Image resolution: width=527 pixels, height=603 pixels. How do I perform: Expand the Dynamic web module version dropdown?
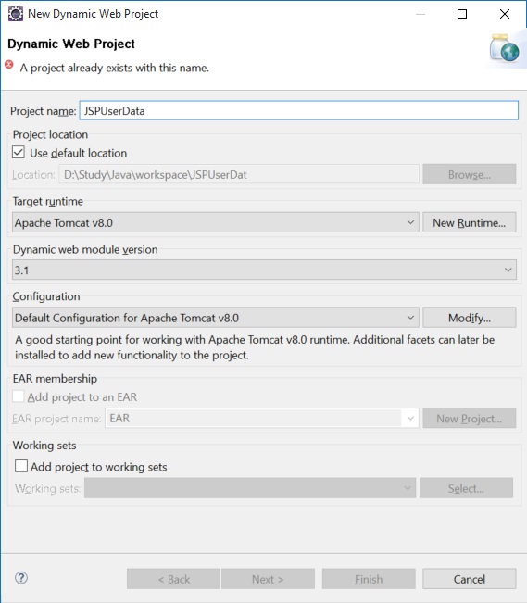(x=264, y=270)
